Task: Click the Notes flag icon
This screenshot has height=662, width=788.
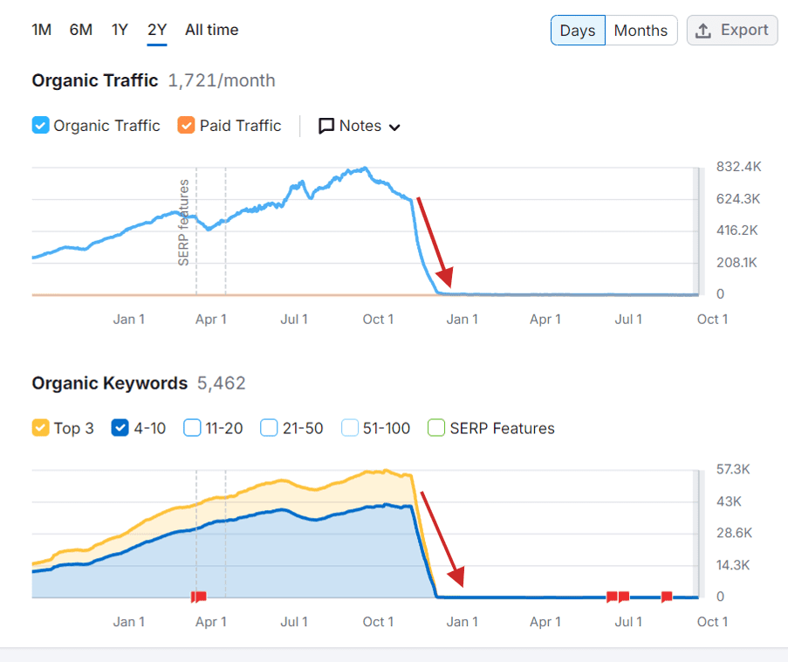Action: tap(325, 125)
